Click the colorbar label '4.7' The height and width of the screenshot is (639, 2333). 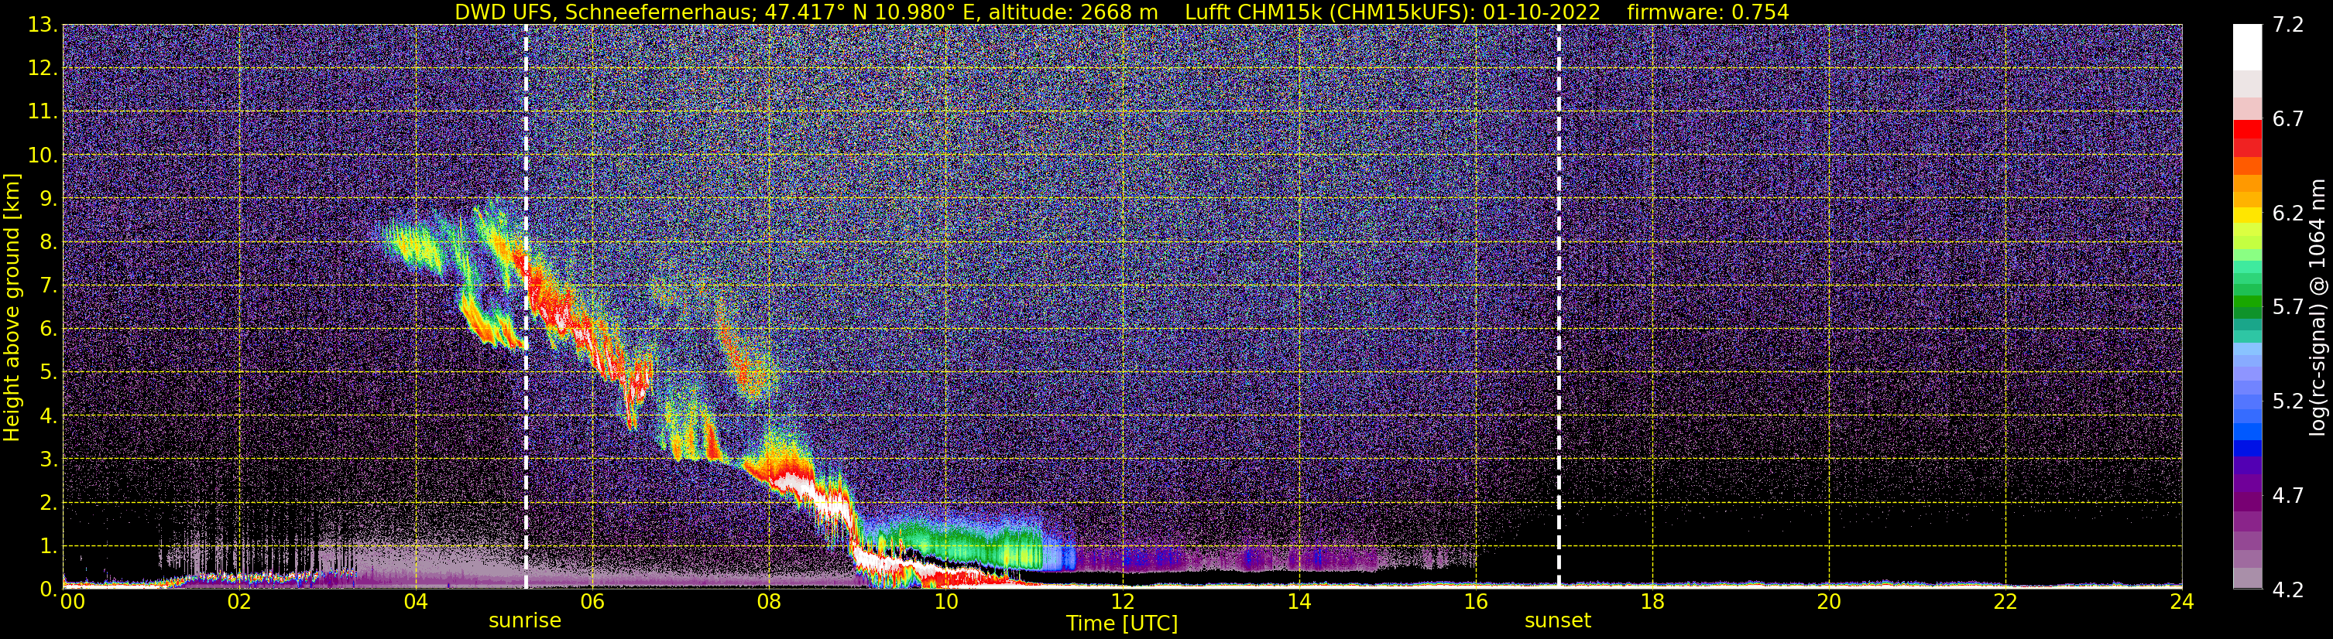tap(2288, 496)
